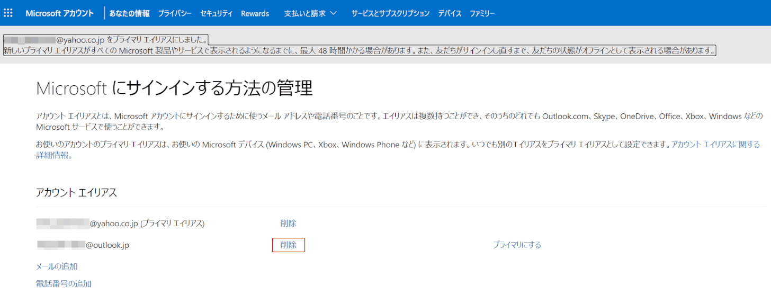This screenshot has width=771, height=294.
Task: Expand the 支払いと請求 dropdown
Action: (x=310, y=13)
